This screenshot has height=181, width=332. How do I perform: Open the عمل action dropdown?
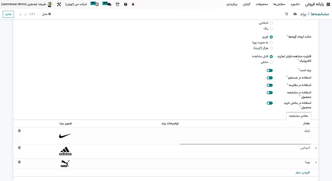click(46, 14)
